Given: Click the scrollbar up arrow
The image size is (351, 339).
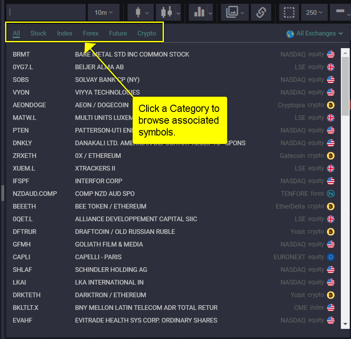Looking at the screenshot, I should 345,53.
